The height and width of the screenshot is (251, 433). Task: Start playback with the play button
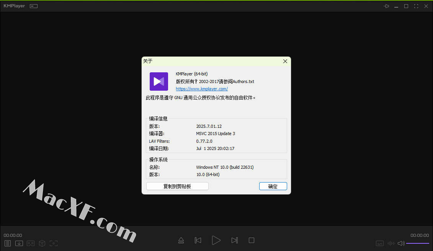pyautogui.click(x=216, y=241)
